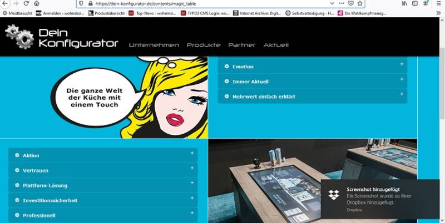445x223 pixels.
Task: Open the Top-News - wohninsi... bookmark
Action: coord(153,13)
